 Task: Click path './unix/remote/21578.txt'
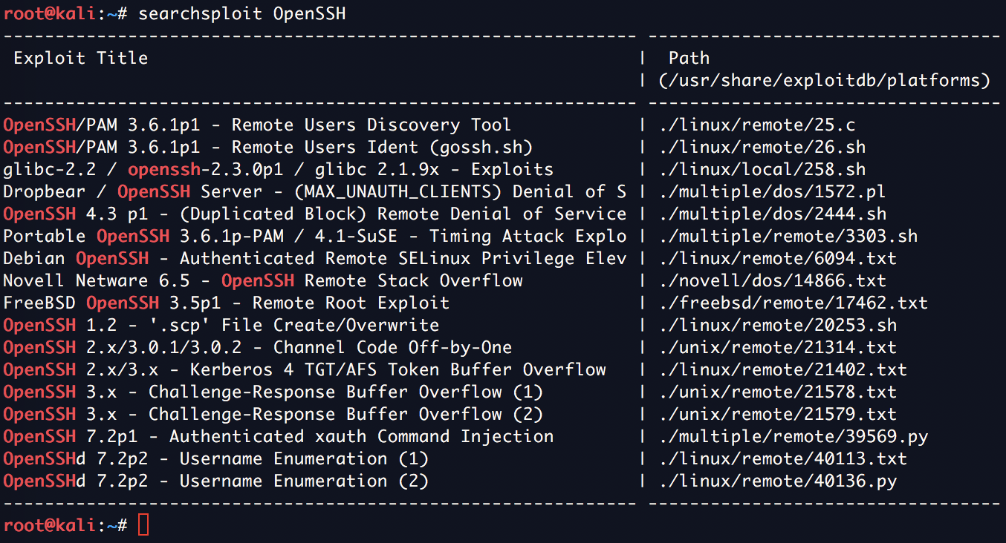(777, 392)
